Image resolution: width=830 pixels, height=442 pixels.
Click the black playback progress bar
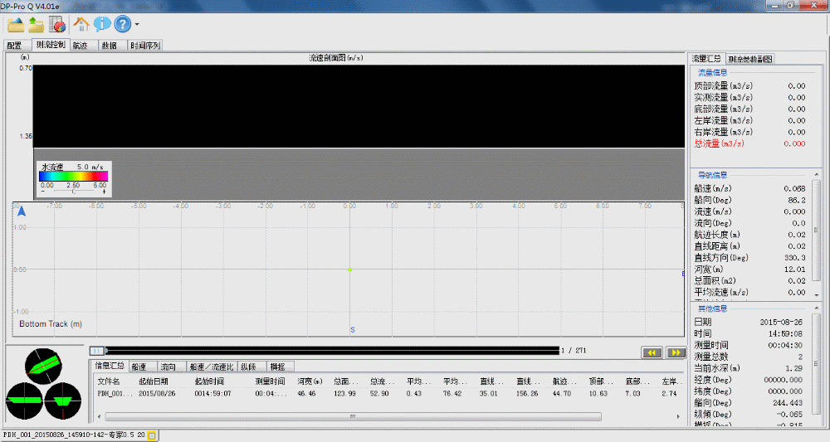332,350
